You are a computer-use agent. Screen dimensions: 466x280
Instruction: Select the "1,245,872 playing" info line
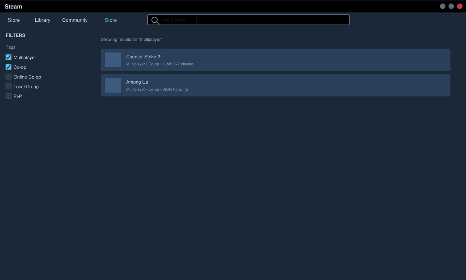[x=160, y=64]
